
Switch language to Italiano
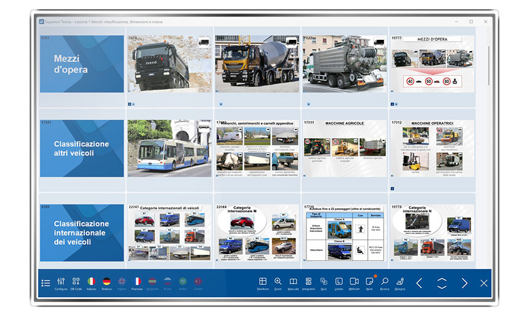click(92, 282)
